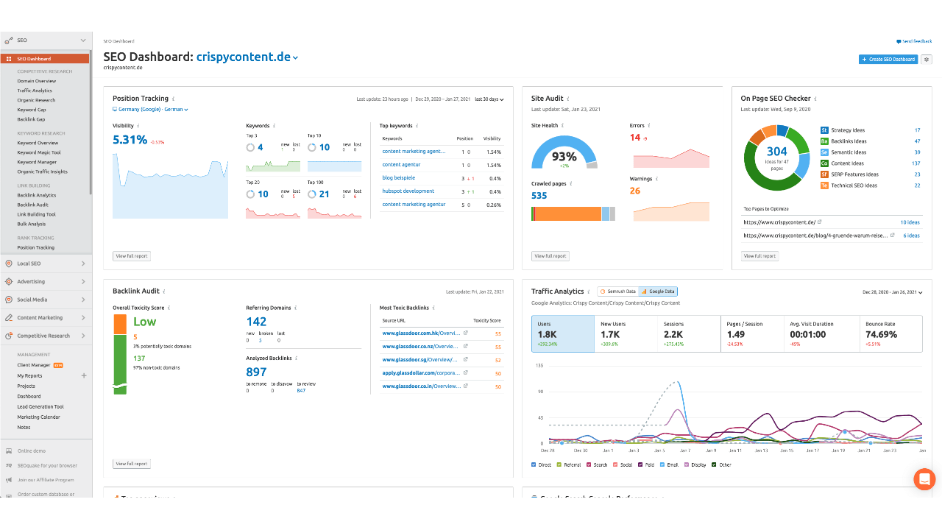Click the Strategy Ideas St icon

[824, 130]
